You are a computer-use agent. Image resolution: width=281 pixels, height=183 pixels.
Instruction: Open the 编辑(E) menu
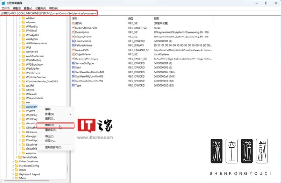17,8
